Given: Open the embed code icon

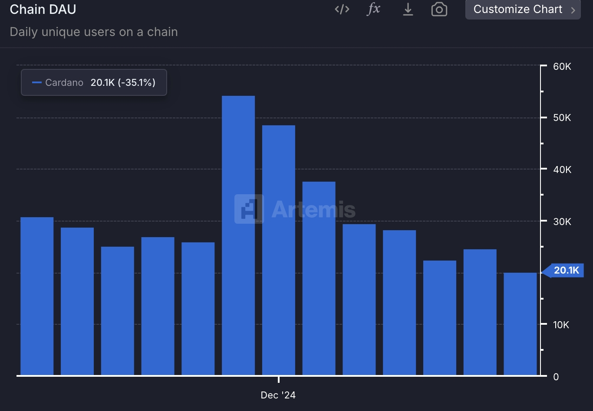Looking at the screenshot, I should [342, 9].
